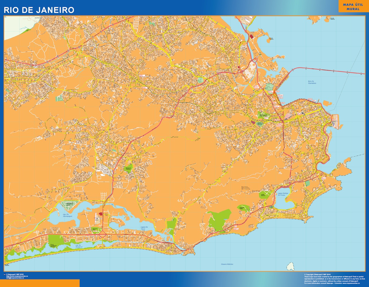This screenshot has height=287, width=369.
Task: Select the green park icon near Lagoa Rodrigo De Freitas
Action: (271, 207)
